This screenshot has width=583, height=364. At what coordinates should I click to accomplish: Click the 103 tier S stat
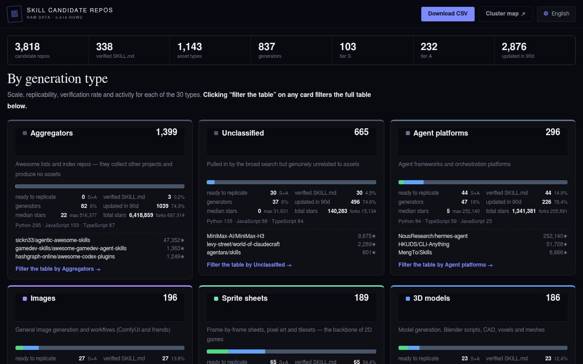[373, 51]
